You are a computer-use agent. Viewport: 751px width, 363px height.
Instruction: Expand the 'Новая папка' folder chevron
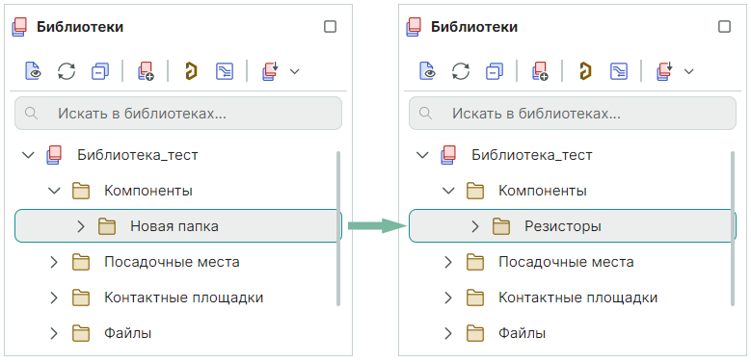click(x=81, y=226)
